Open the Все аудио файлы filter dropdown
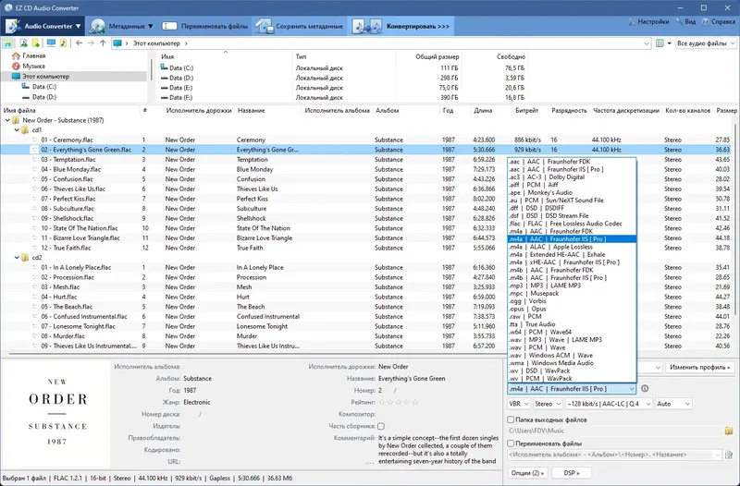 click(x=706, y=43)
